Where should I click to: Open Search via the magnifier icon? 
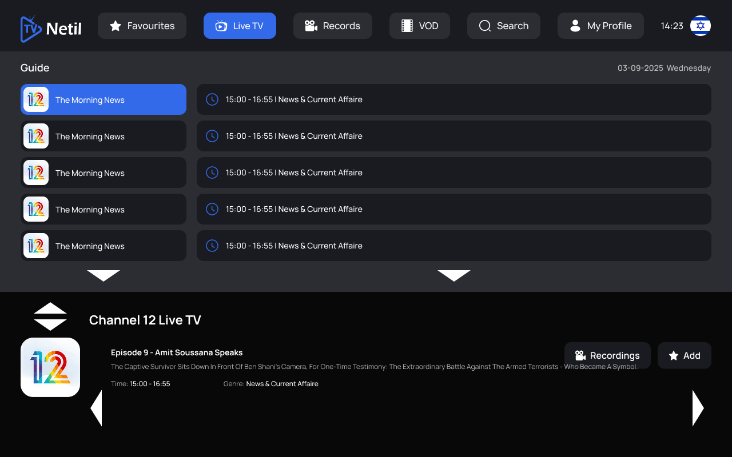pyautogui.click(x=484, y=26)
